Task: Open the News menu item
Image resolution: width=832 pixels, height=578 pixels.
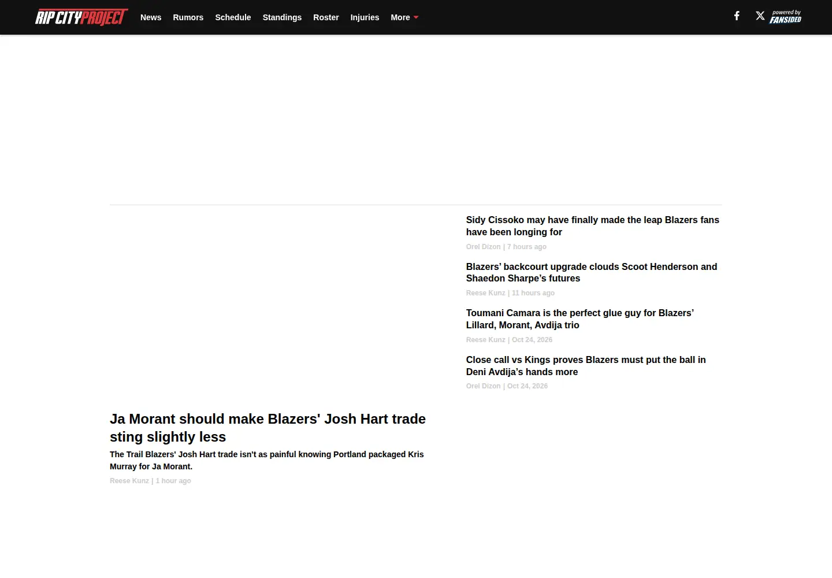Action: 151,17
